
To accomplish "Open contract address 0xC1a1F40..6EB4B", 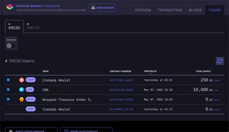I will (x=121, y=90).
